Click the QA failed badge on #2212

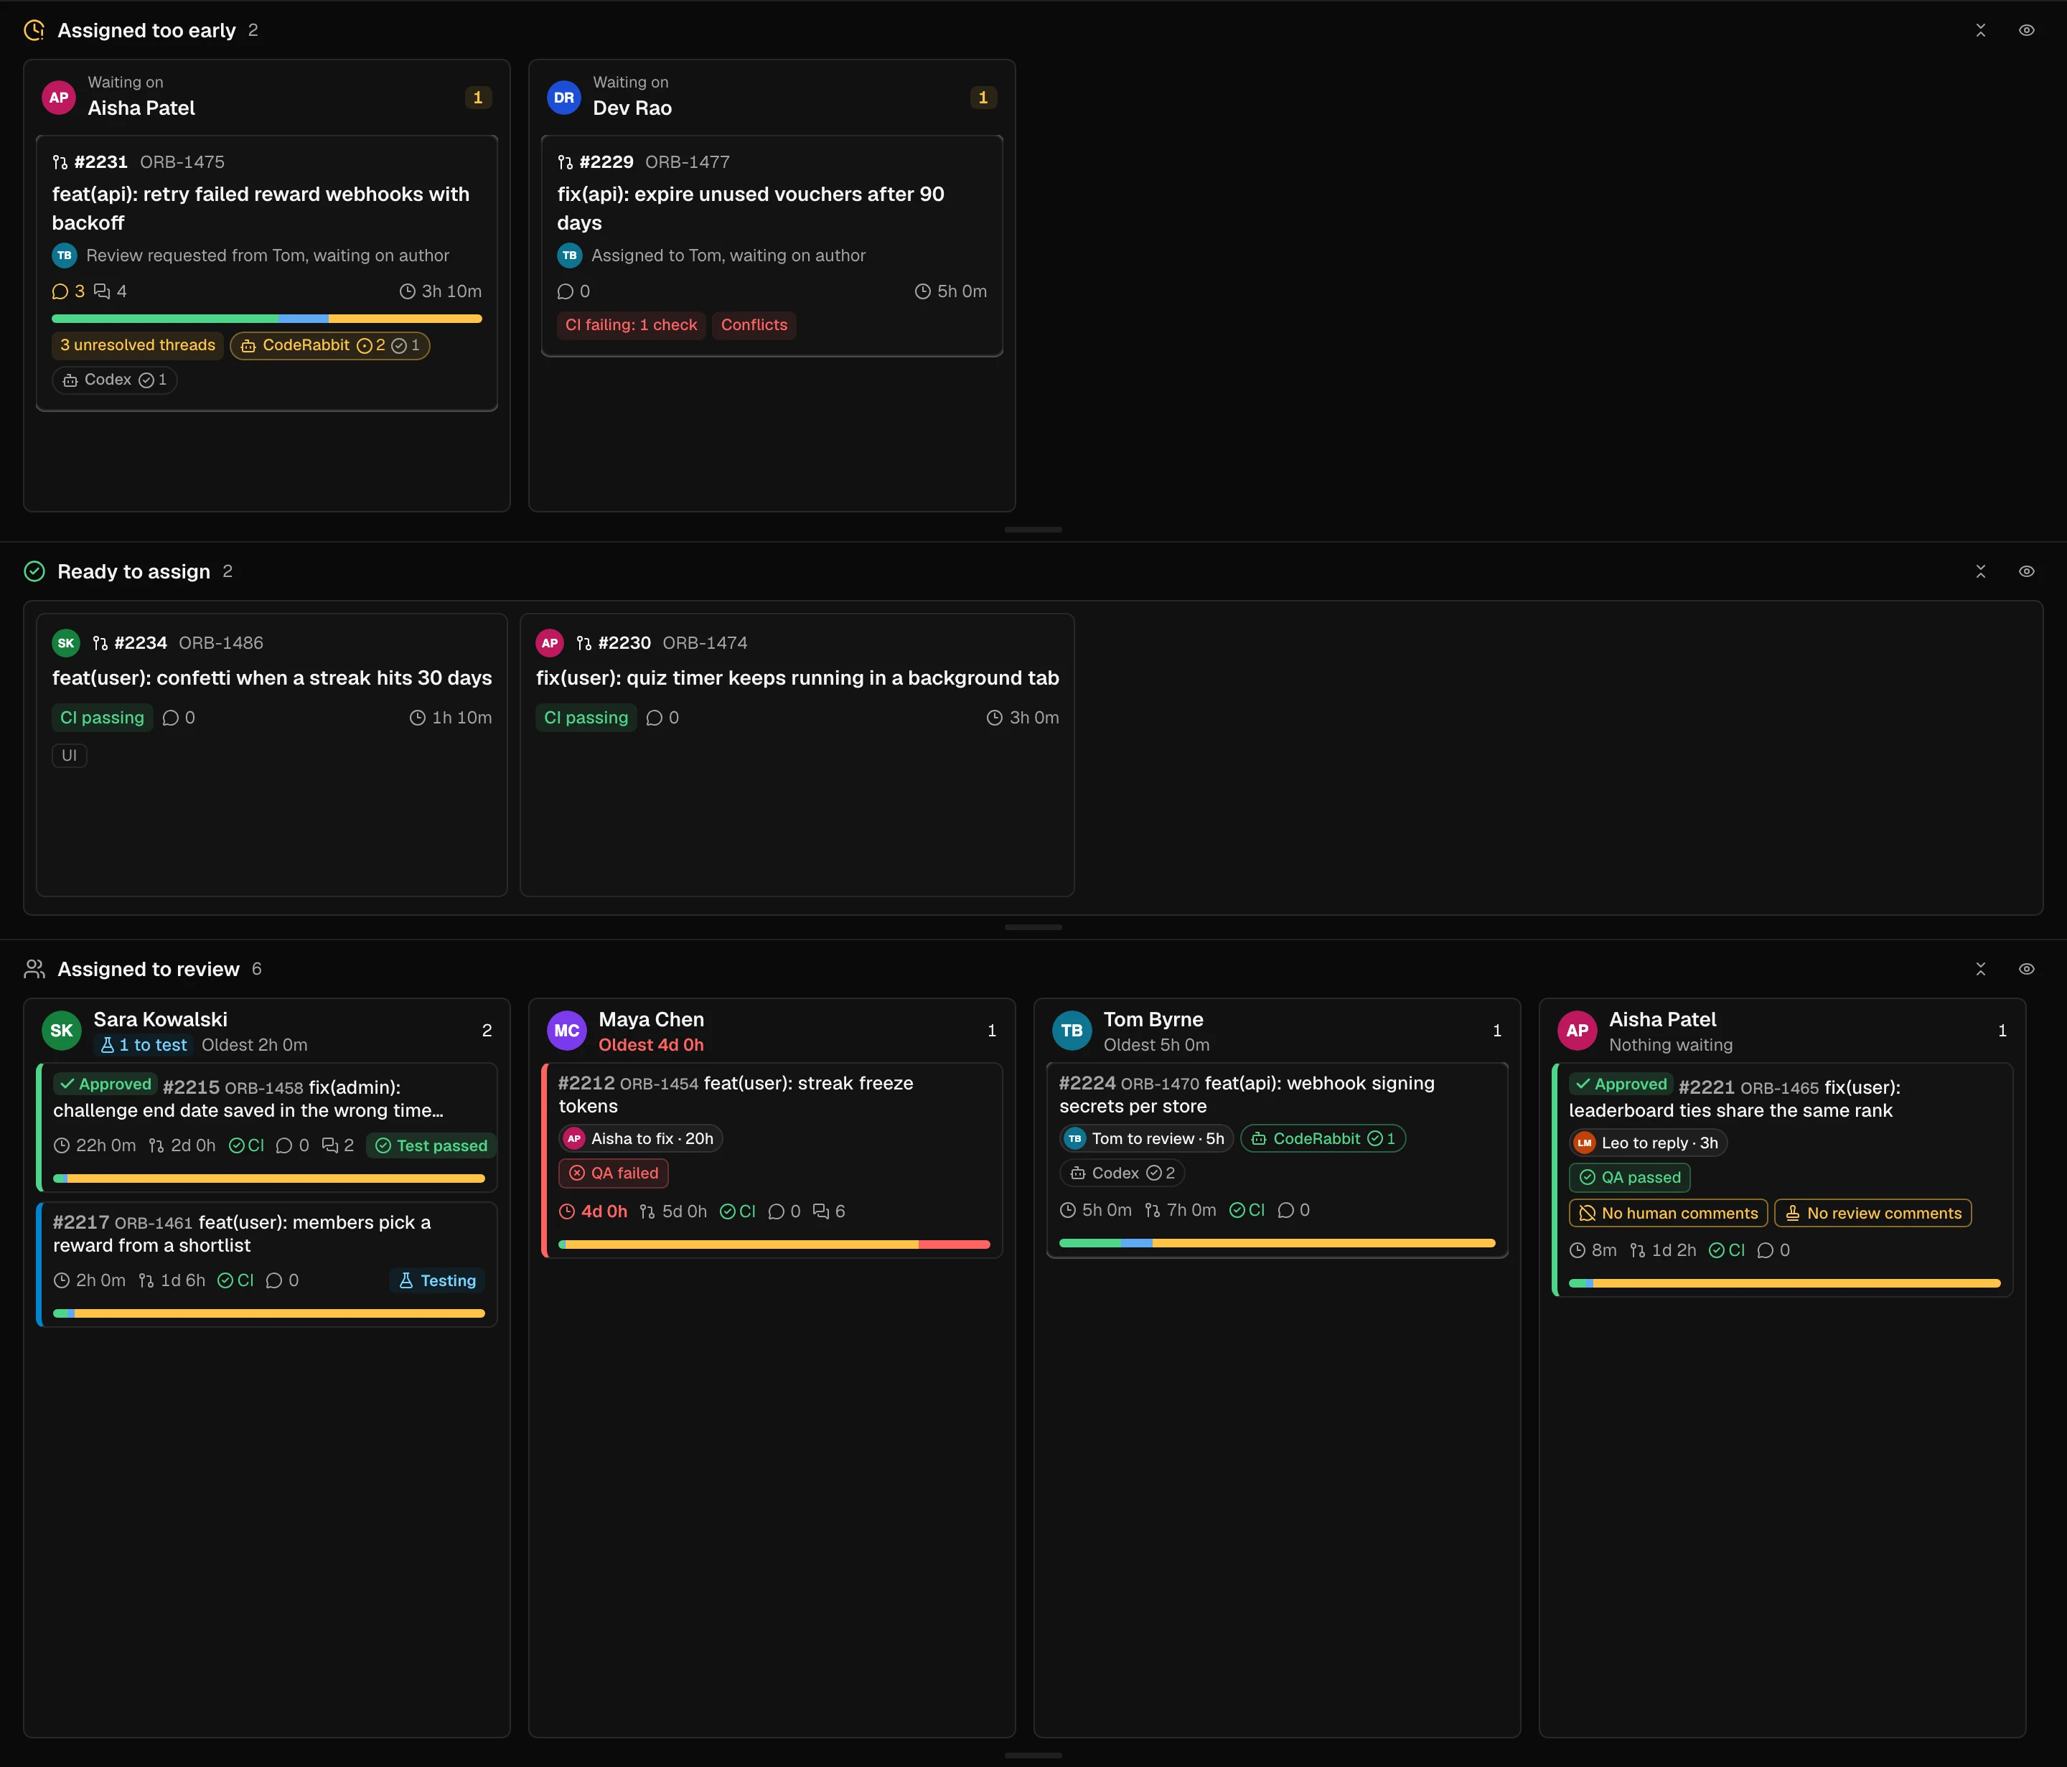(x=614, y=1173)
